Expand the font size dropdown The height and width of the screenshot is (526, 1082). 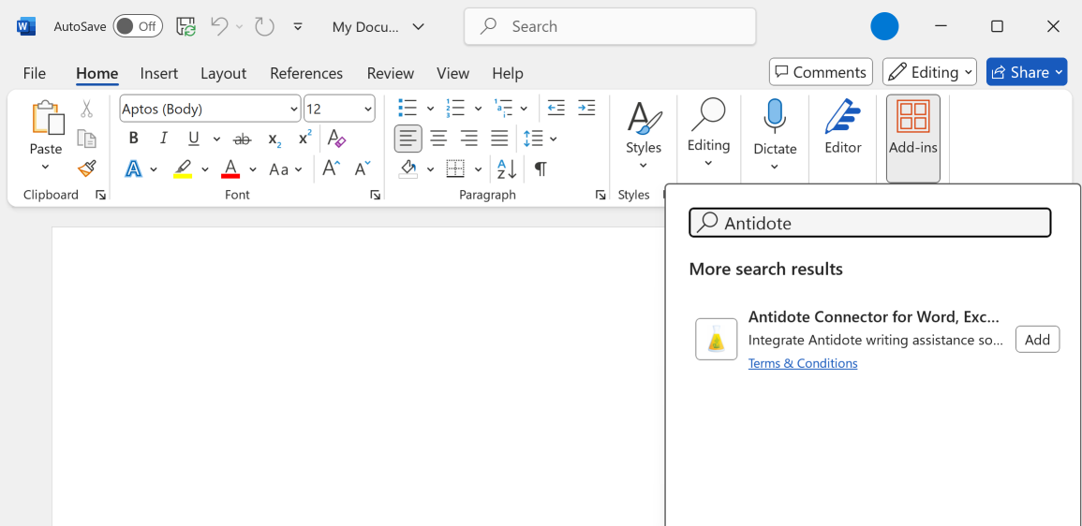point(367,109)
